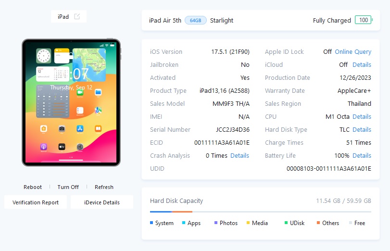The image size is (390, 251).
Task: Click the AppleCare+ warranty value
Action: coord(354,91)
